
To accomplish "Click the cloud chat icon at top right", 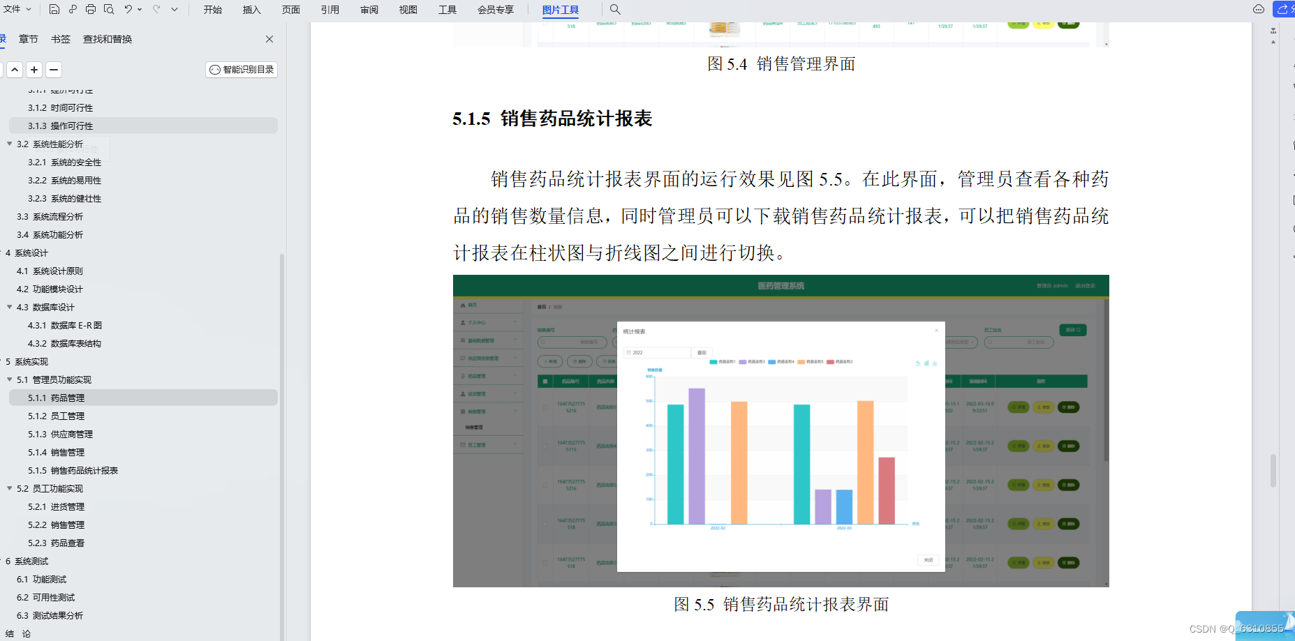I will (x=1259, y=9).
